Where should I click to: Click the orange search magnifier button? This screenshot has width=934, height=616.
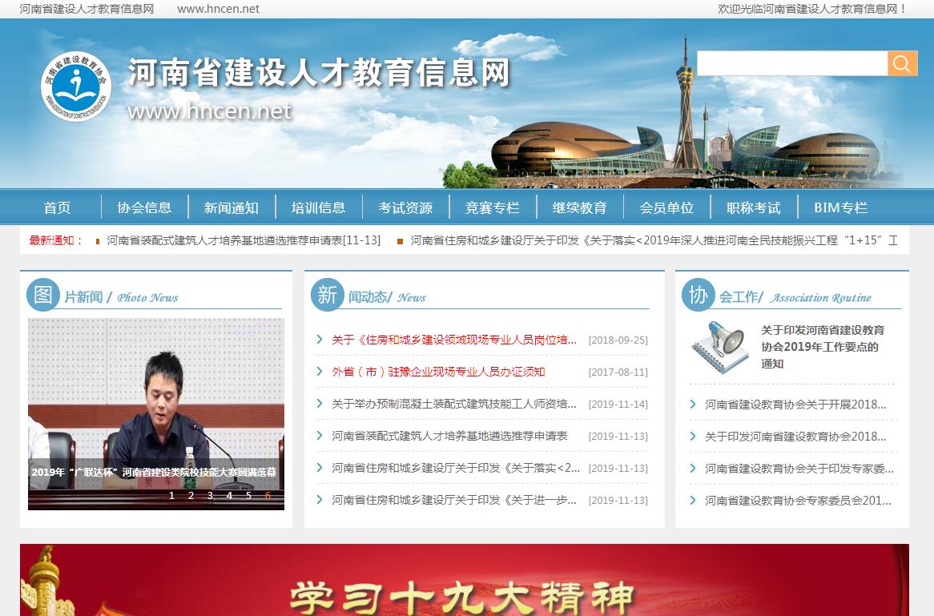tap(902, 64)
